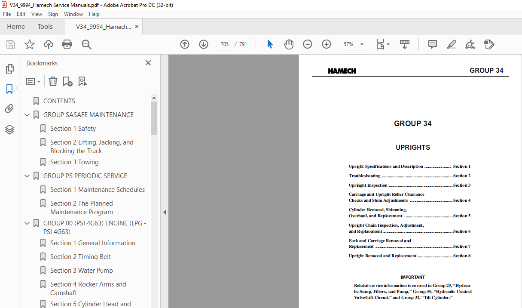The height and width of the screenshot is (308, 522).
Task: Switch to the Home tab
Action: (16, 27)
